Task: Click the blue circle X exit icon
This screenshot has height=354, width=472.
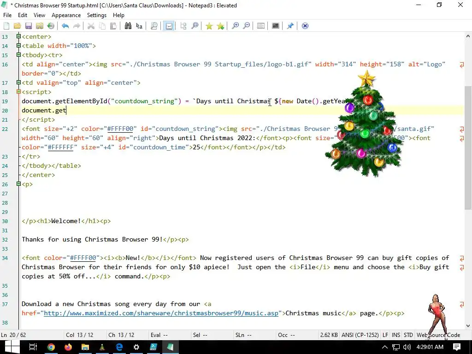Action: (305, 26)
